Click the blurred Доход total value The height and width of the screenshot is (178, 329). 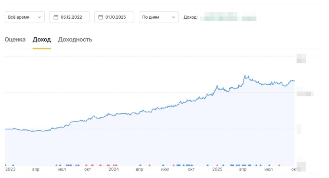tap(228, 18)
